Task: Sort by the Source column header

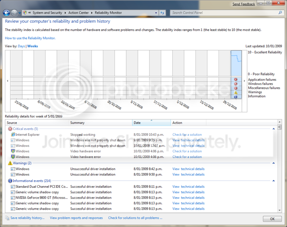Action: click(38, 123)
